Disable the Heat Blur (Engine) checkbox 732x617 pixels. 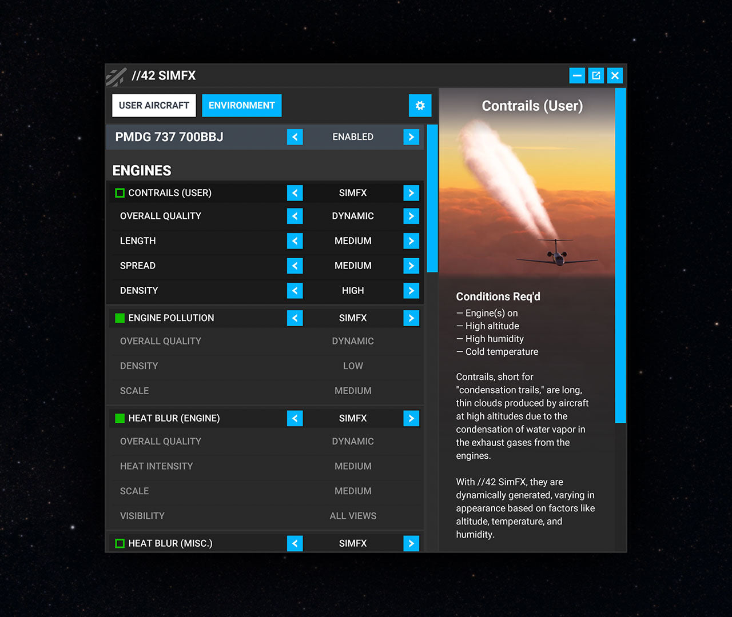click(120, 418)
